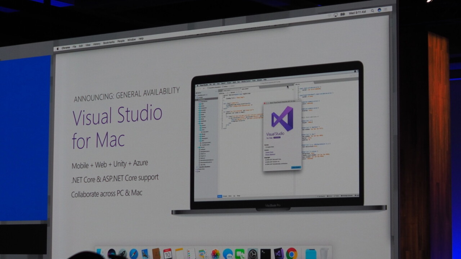Open Safari from the dock
This screenshot has height=259, width=461.
pyautogui.click(x=134, y=254)
